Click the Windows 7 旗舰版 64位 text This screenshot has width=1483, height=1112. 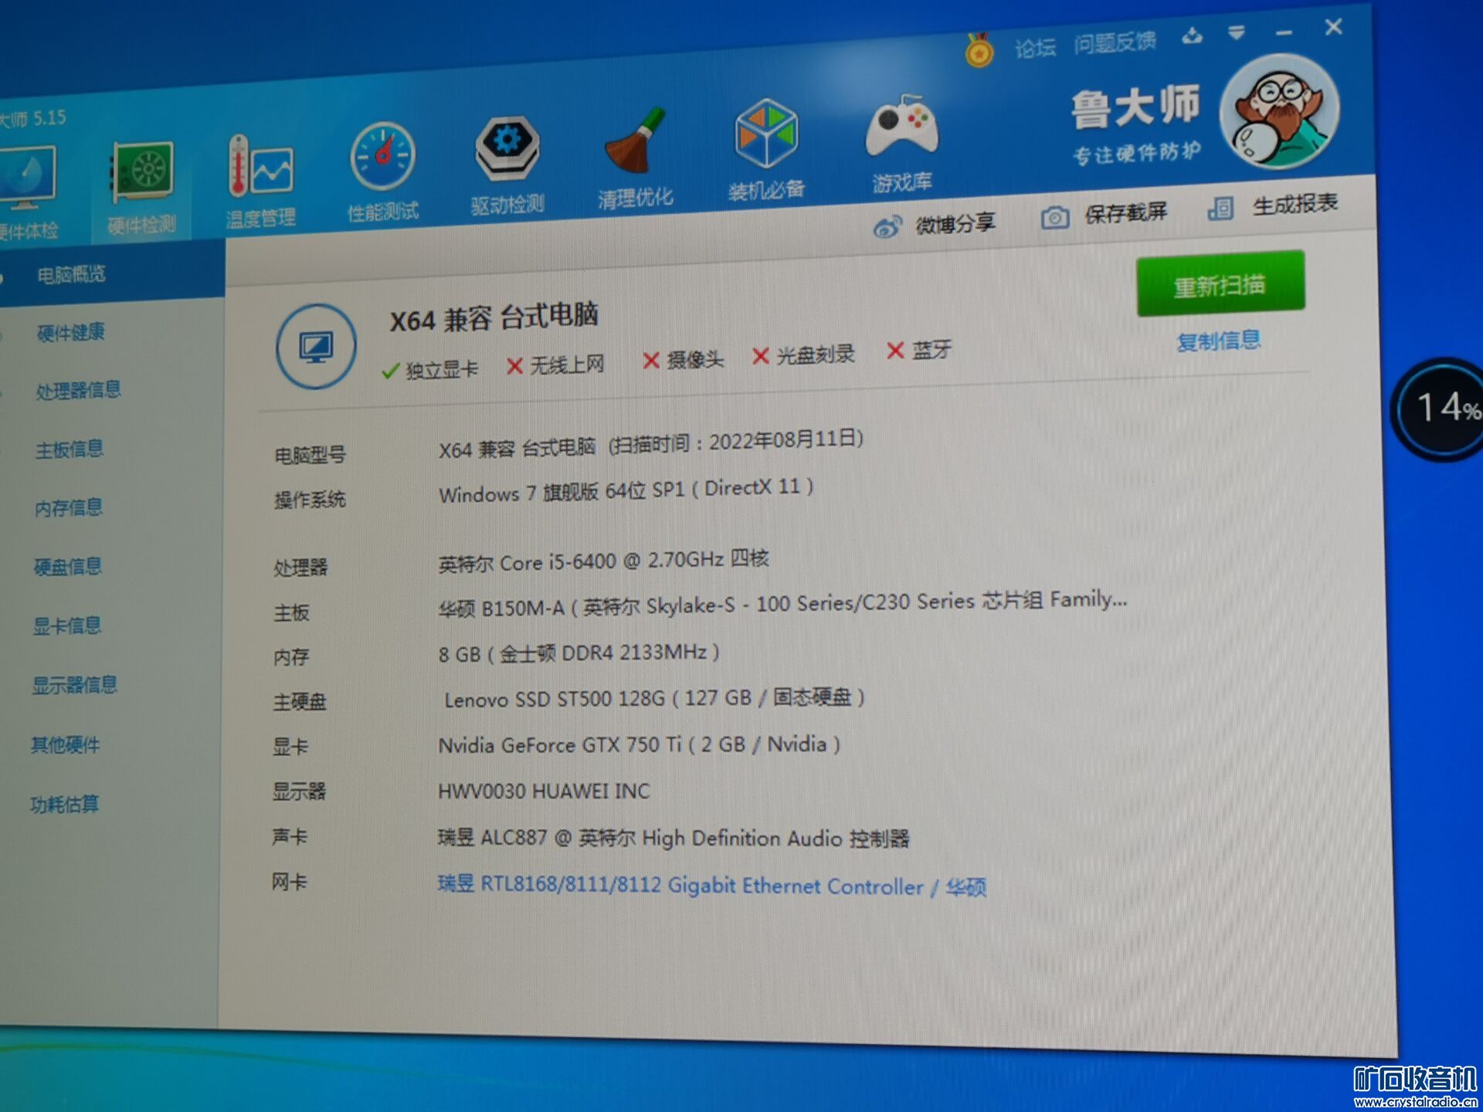click(x=626, y=491)
